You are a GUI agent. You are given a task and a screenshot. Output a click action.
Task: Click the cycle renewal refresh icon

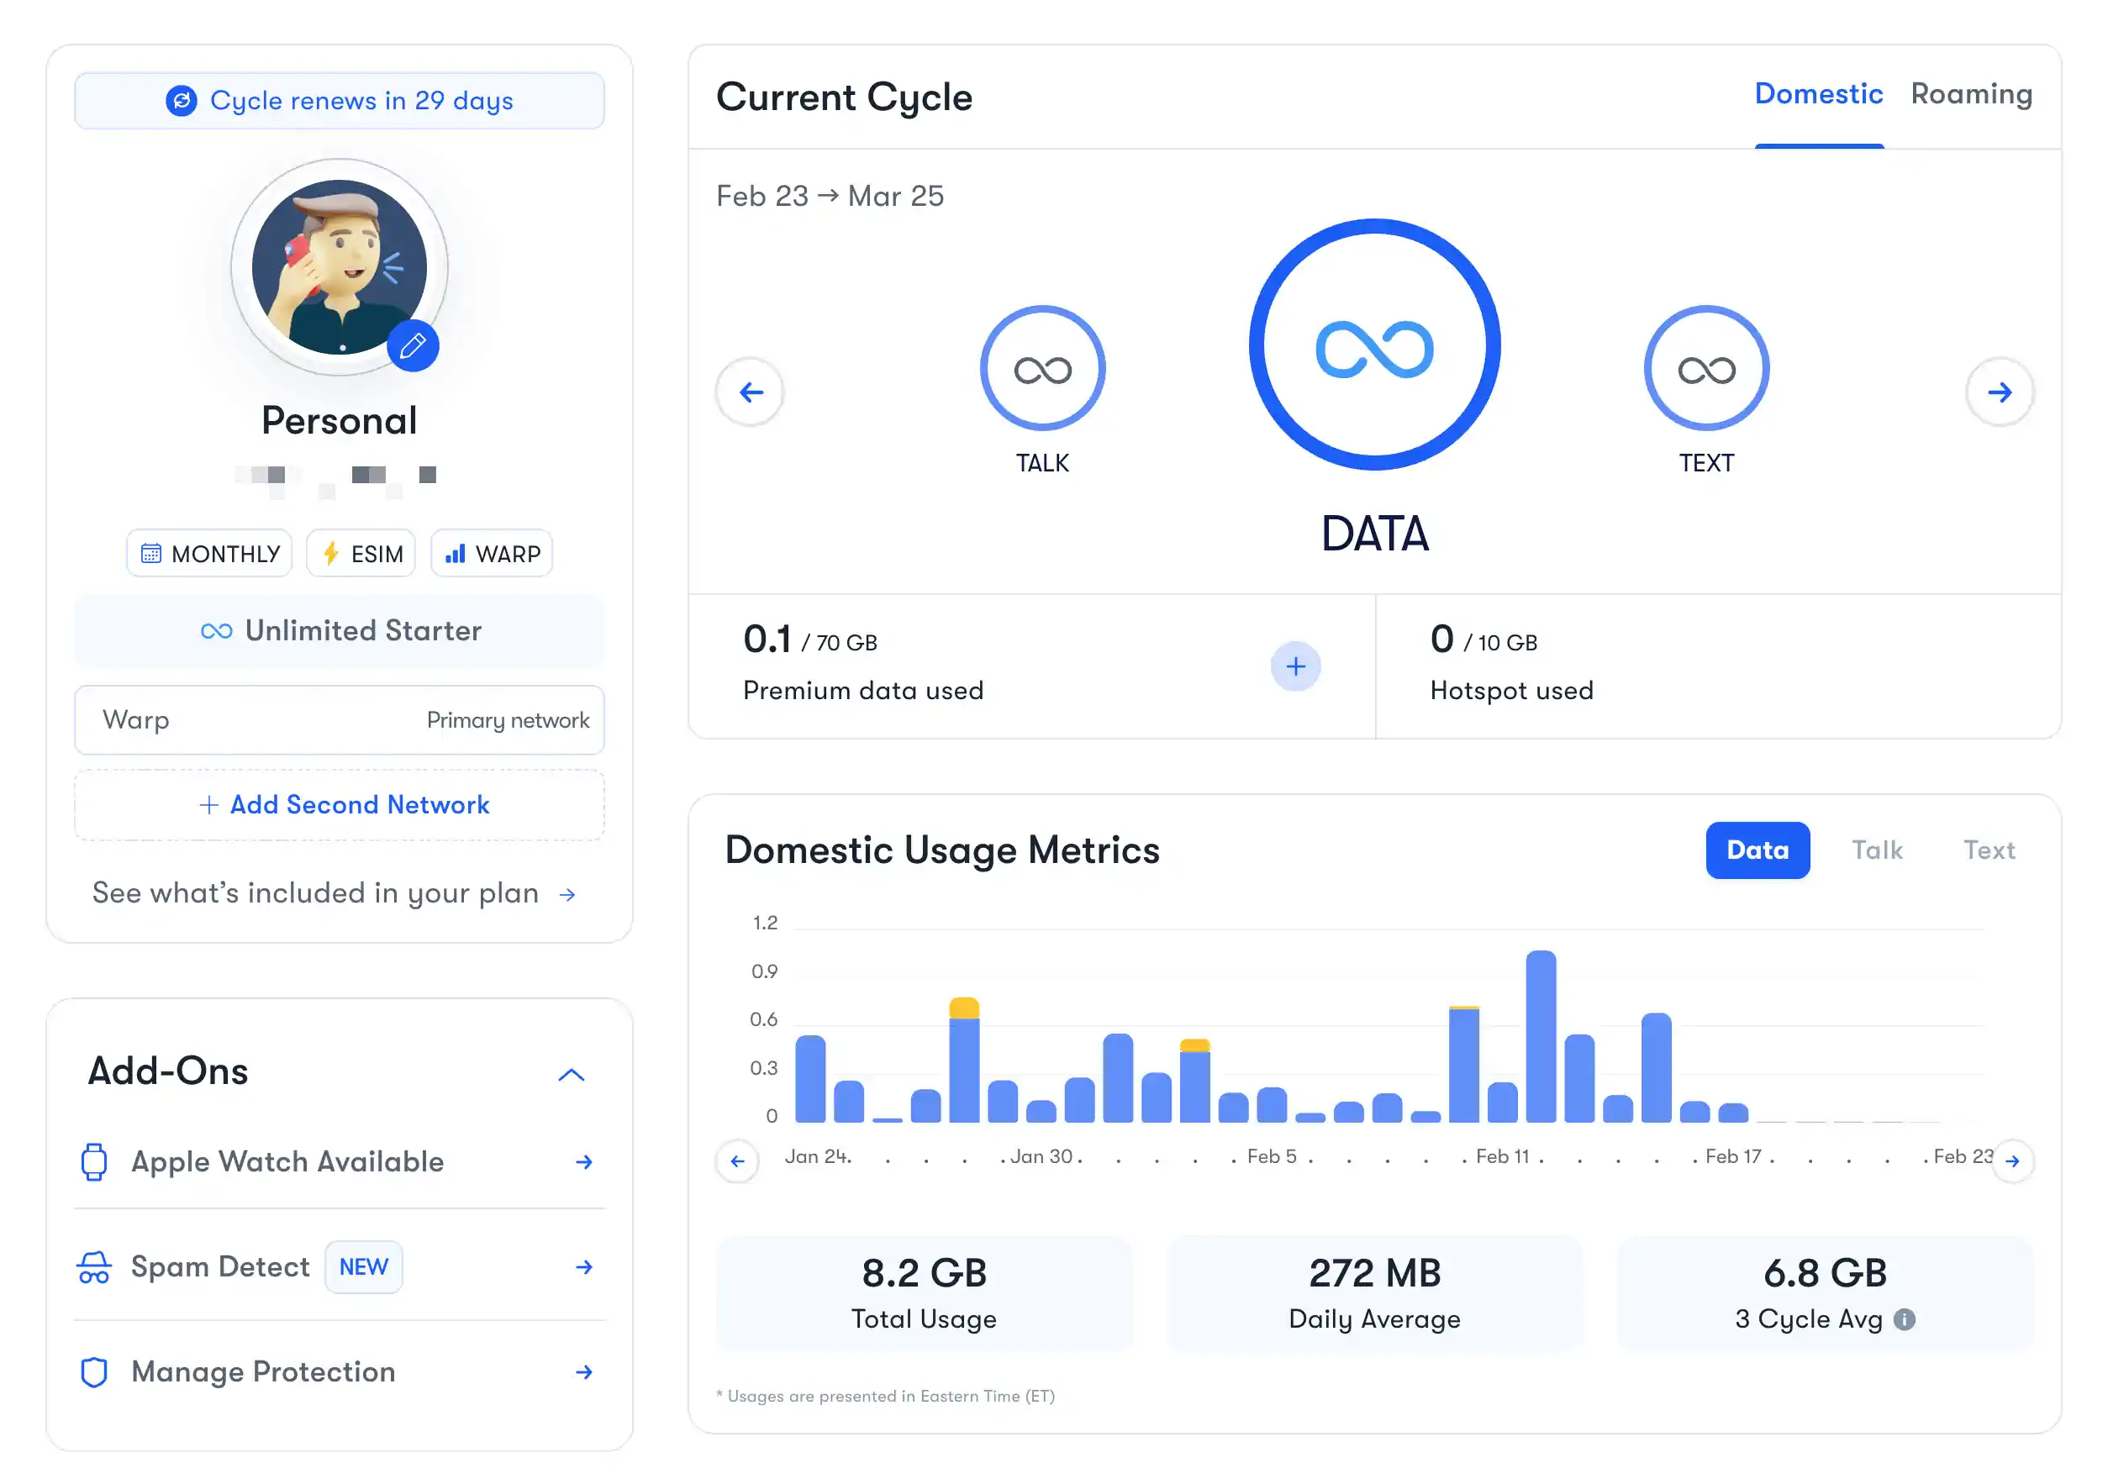[182, 101]
